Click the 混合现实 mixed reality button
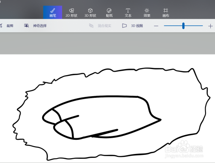Viewport: 215px width, 163px height. (100, 26)
